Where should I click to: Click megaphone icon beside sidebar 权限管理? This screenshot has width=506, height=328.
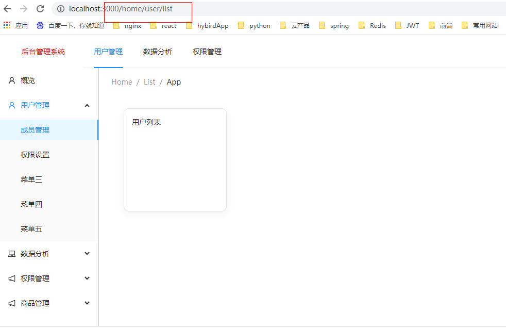(12, 278)
